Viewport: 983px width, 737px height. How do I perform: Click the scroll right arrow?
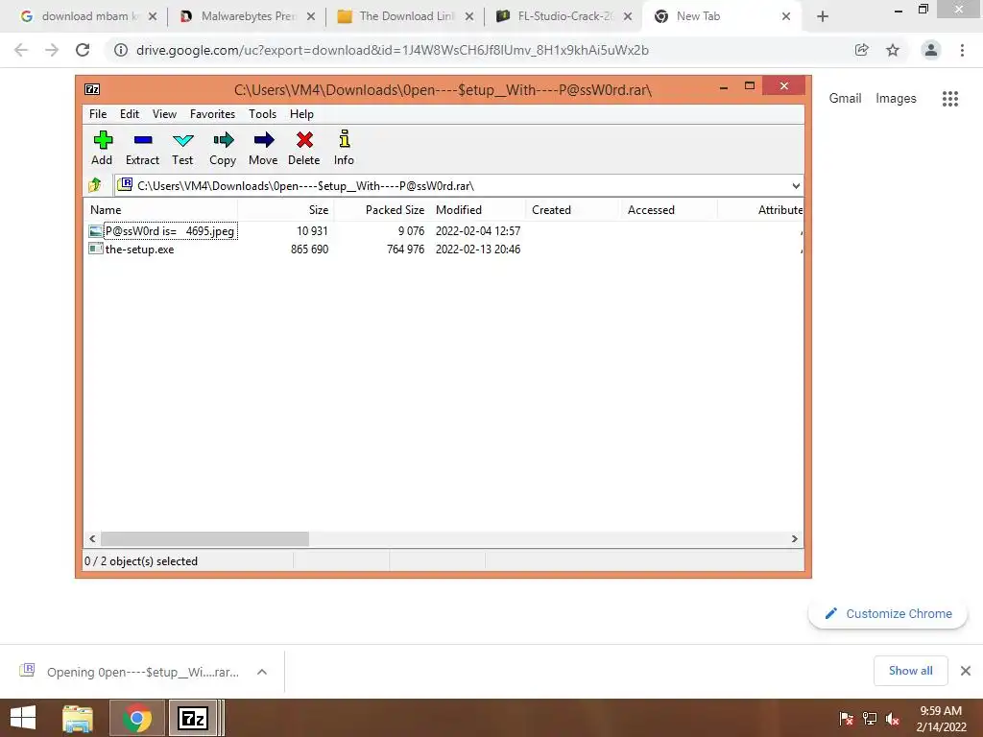tap(794, 539)
